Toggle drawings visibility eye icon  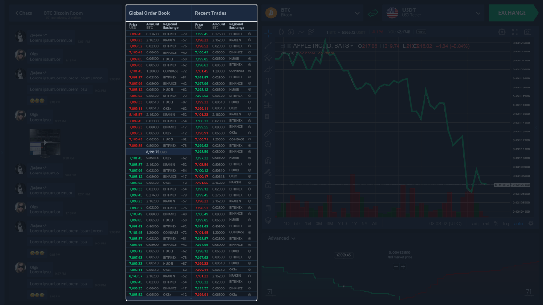pyautogui.click(x=268, y=196)
